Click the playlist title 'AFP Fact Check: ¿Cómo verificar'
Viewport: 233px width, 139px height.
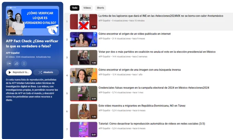click(32, 44)
